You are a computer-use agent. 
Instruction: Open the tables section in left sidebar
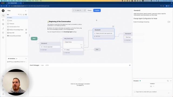pyautogui.click(x=3, y=24)
